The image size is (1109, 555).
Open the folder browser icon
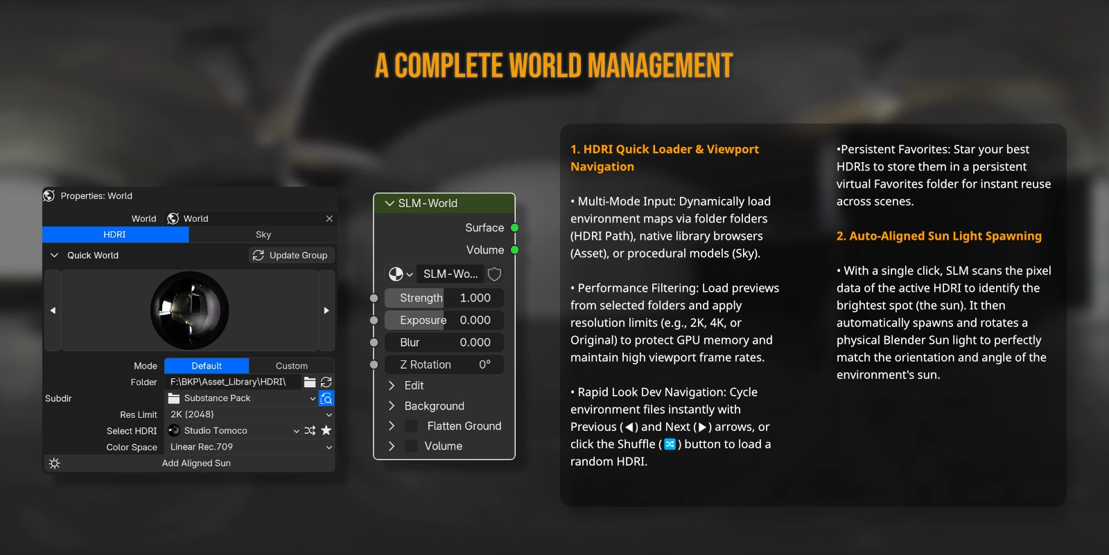coord(310,382)
